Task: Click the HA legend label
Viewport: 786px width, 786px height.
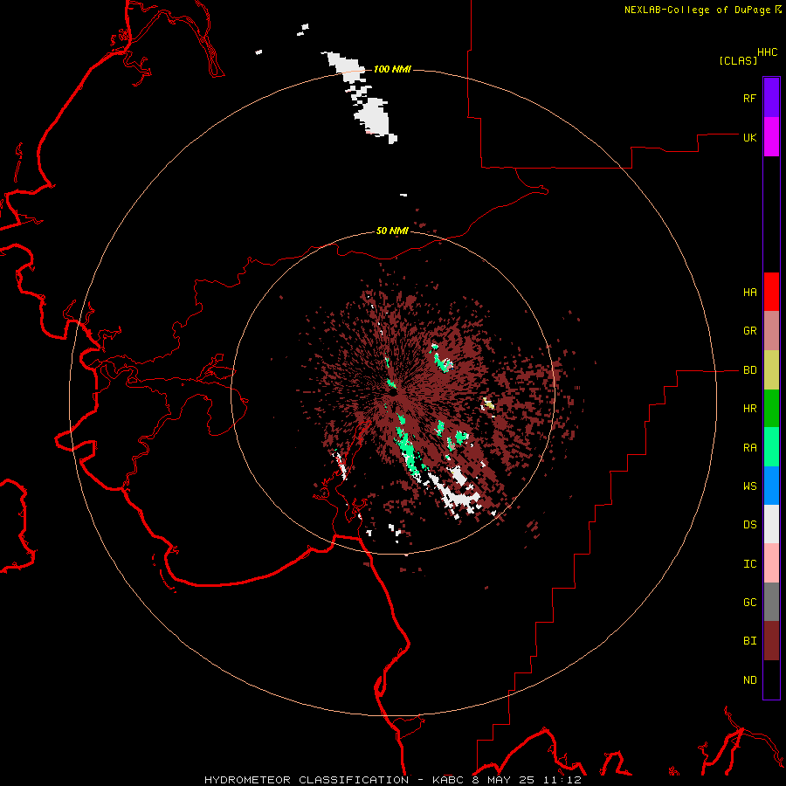Action: [x=749, y=293]
